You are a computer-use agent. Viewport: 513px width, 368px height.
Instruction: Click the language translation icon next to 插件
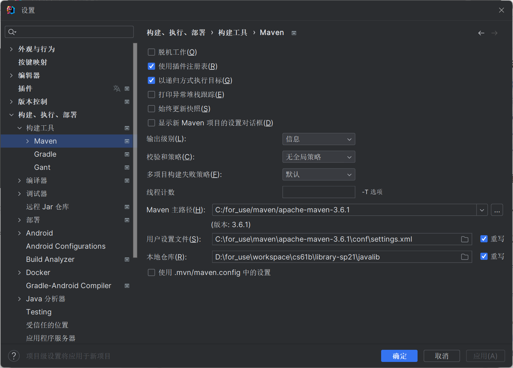(117, 88)
